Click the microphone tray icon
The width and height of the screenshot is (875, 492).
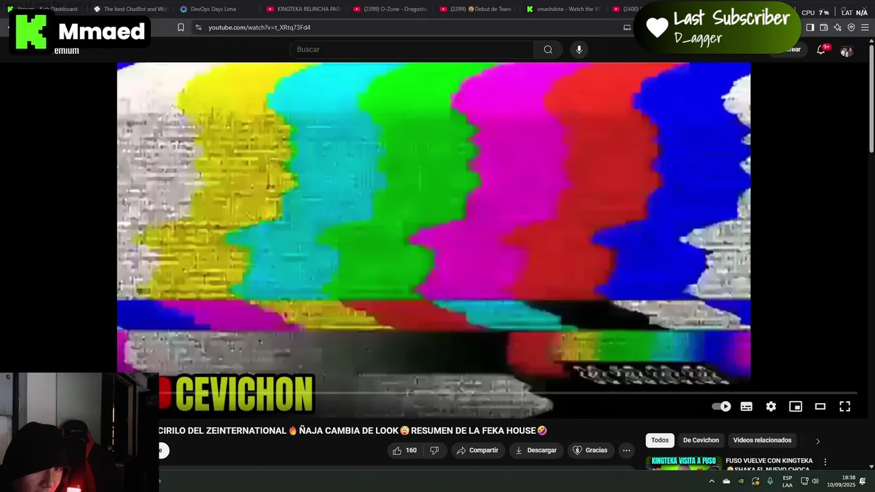click(770, 481)
